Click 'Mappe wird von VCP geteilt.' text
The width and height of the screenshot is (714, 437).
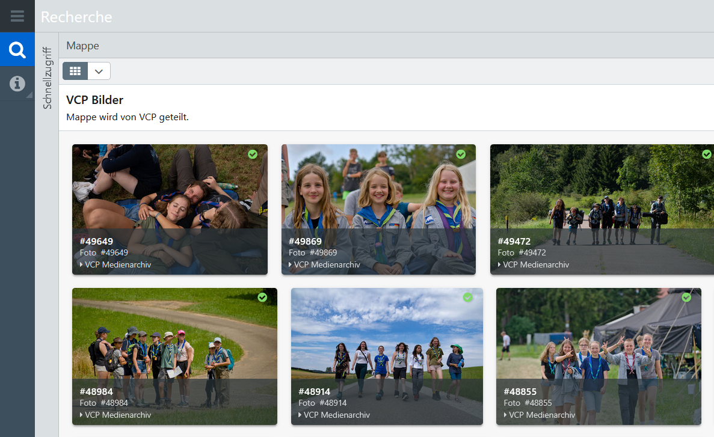128,117
